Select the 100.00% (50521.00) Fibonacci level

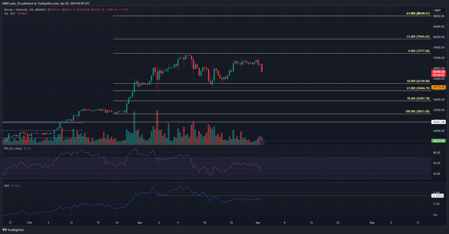click(417, 111)
